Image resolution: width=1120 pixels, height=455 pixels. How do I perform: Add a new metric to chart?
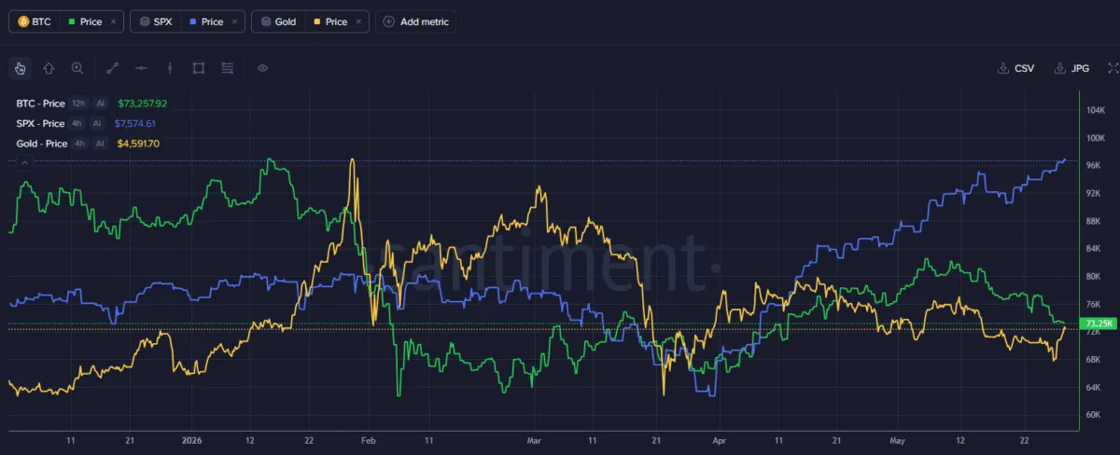[x=416, y=21]
